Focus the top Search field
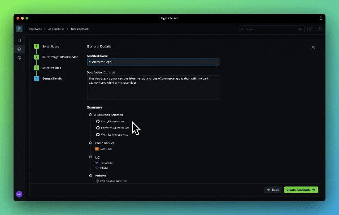Viewport: 339px width, 215px height. [271, 29]
